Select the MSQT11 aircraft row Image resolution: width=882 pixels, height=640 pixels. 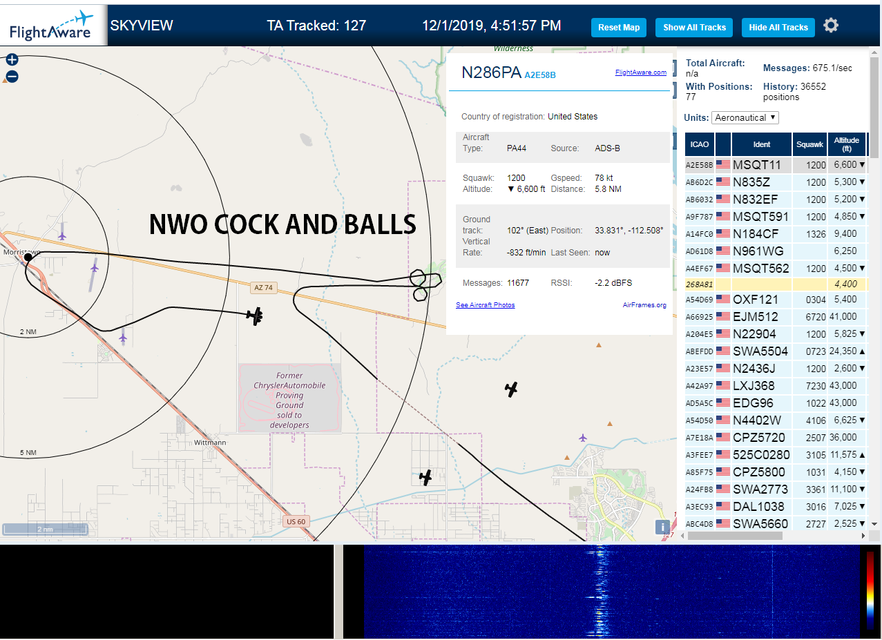coord(776,164)
